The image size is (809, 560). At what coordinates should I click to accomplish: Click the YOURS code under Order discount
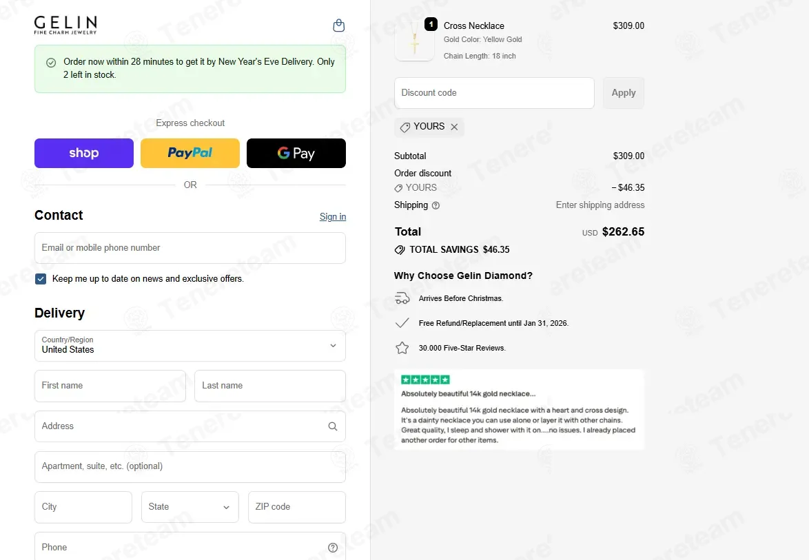421,187
